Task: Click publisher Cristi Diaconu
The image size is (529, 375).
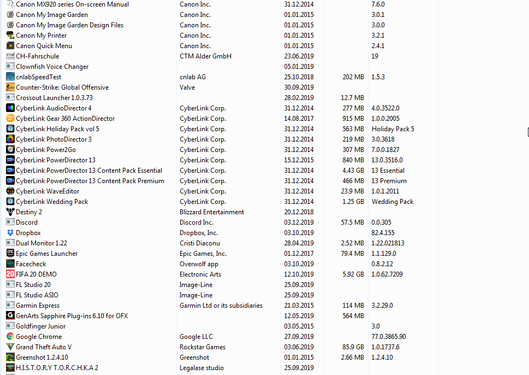Action: pyautogui.click(x=200, y=243)
